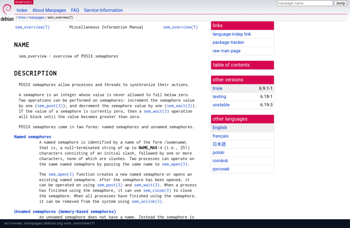
Task: Open the sem_post(3) link after 'operated on using'
Action: pos(110,185)
